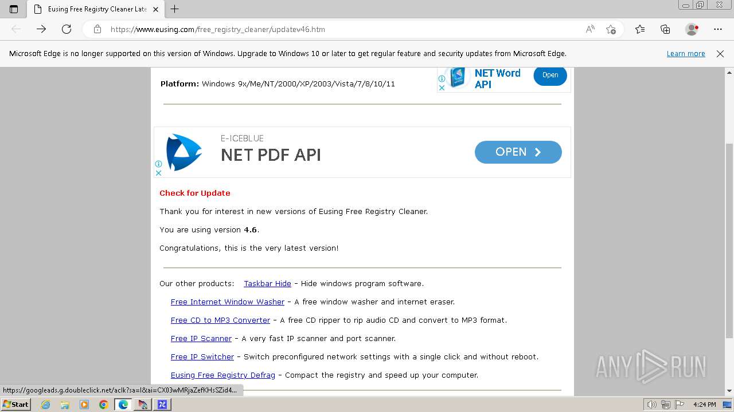This screenshot has width=734, height=412.
Task: Open the Edge tab actions menu icon
Action: [14, 9]
